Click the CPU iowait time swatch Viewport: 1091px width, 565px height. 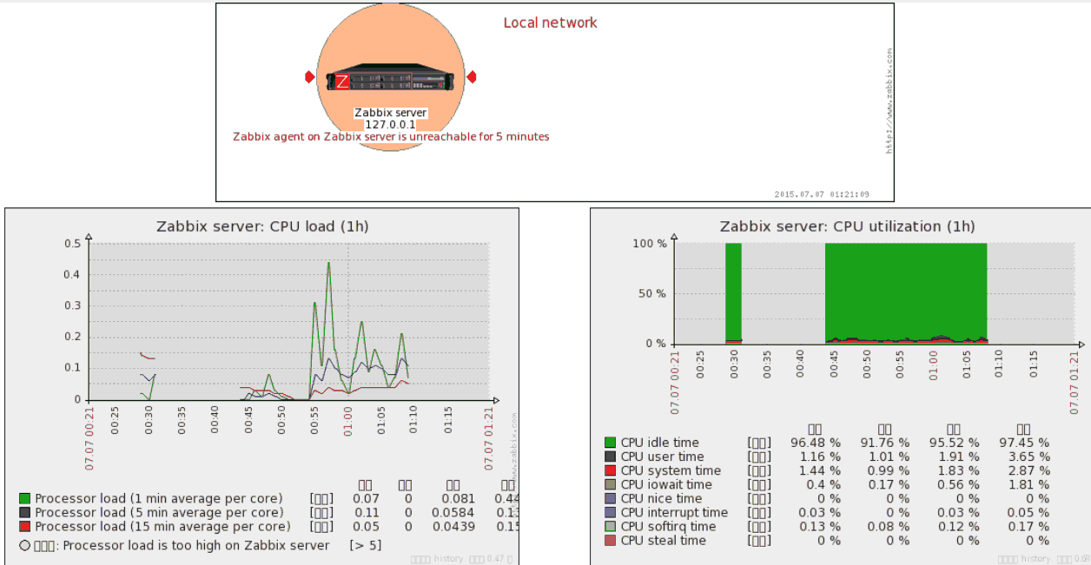[x=610, y=484]
